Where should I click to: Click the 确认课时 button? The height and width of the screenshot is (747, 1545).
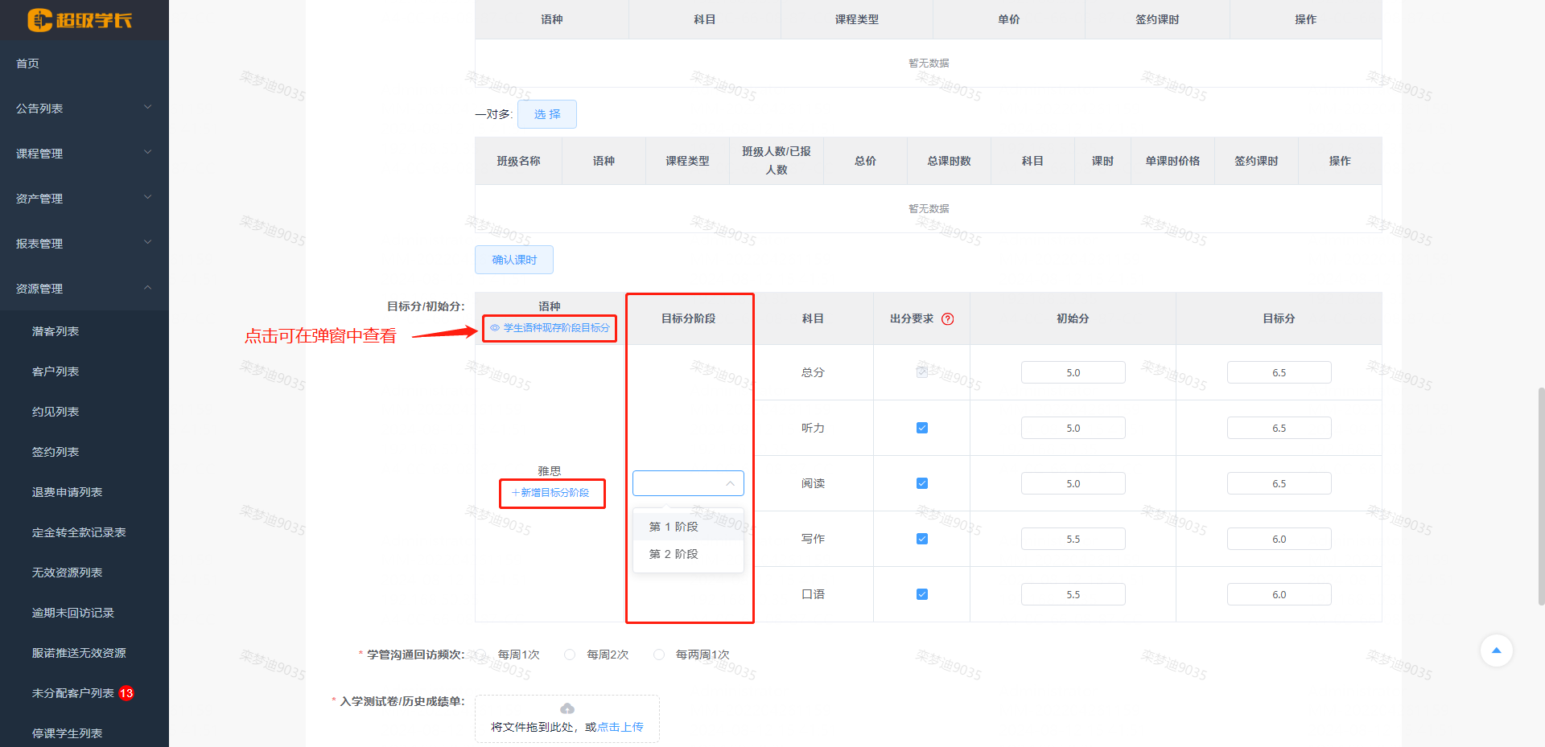point(513,259)
